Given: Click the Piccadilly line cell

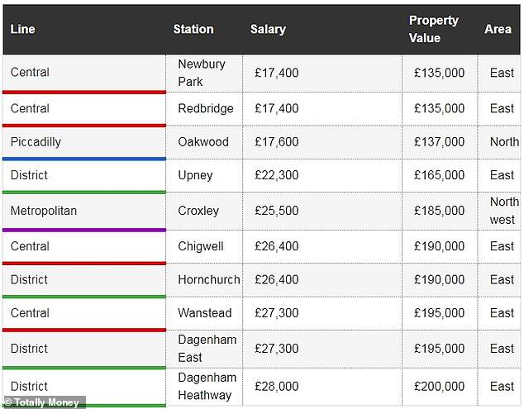Looking at the screenshot, I should coord(36,141).
